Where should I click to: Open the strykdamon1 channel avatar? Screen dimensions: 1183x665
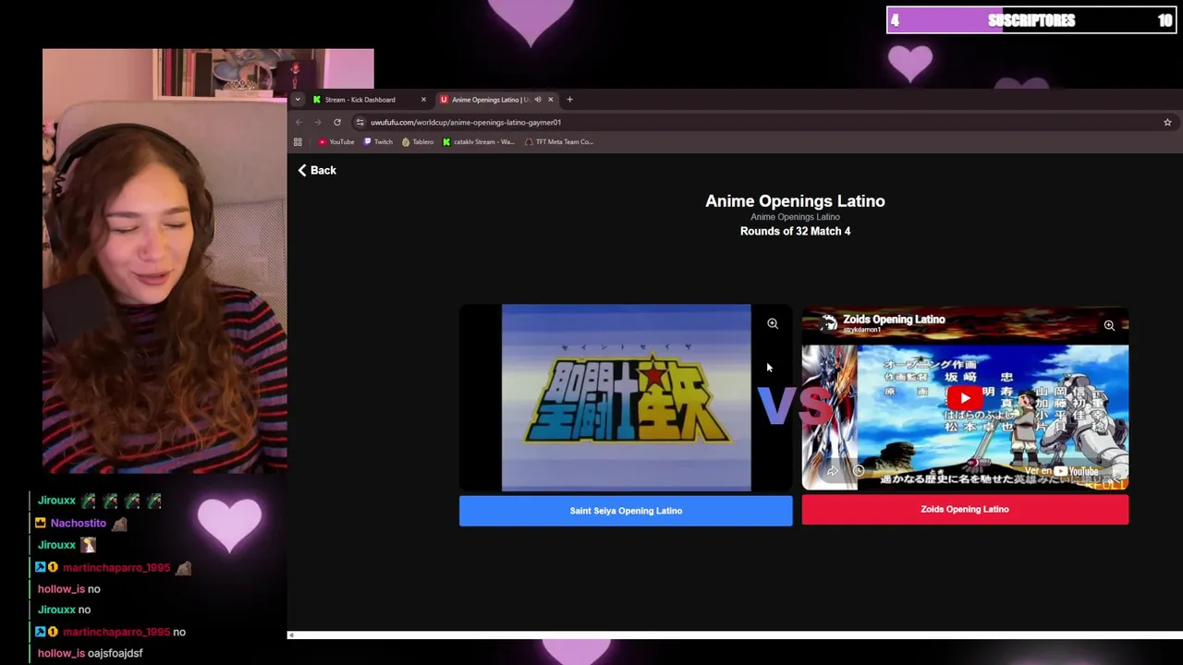click(x=829, y=322)
